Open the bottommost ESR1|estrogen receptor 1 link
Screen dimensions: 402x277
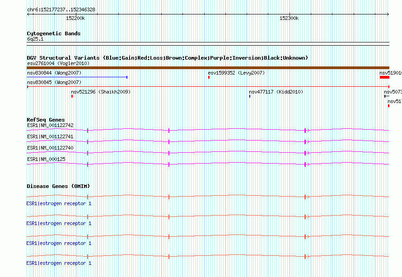tap(59, 263)
